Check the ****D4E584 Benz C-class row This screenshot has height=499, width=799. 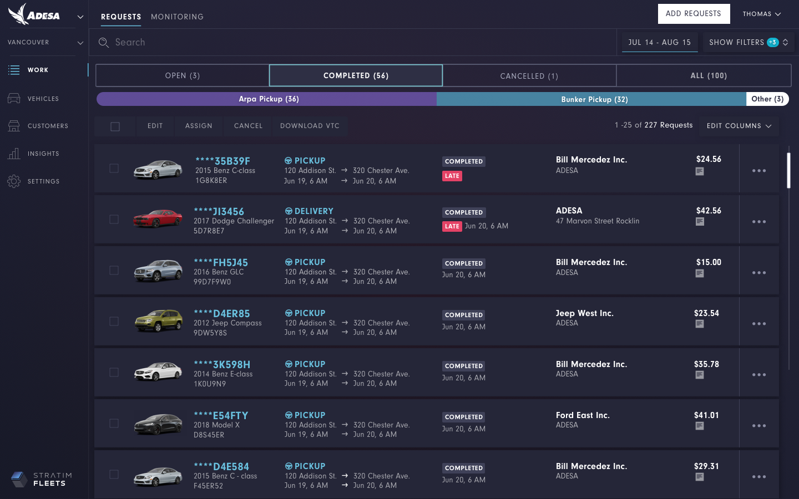pos(114,475)
